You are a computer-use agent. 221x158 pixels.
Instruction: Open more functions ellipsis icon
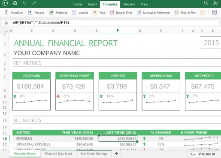tap(203, 12)
